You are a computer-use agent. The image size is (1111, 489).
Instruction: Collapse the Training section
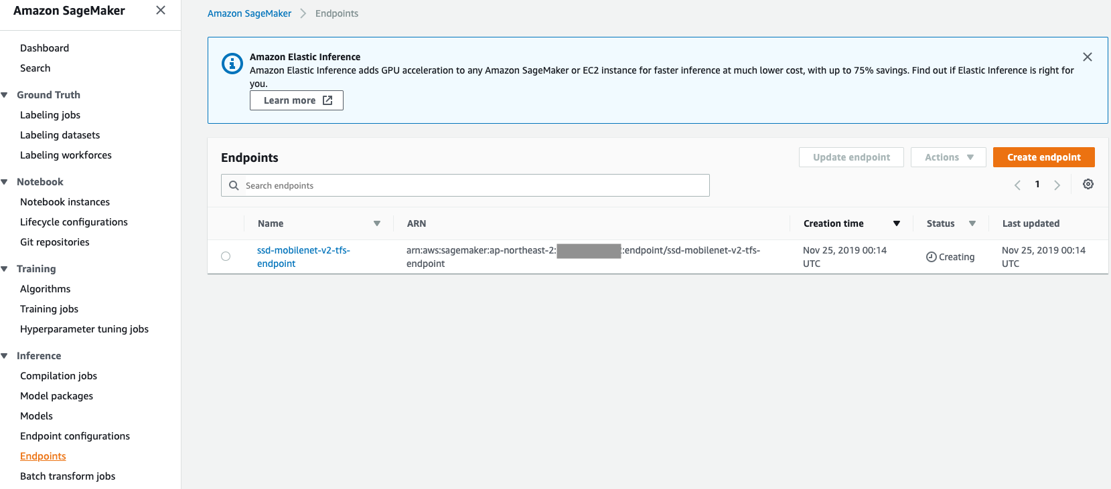pos(5,269)
